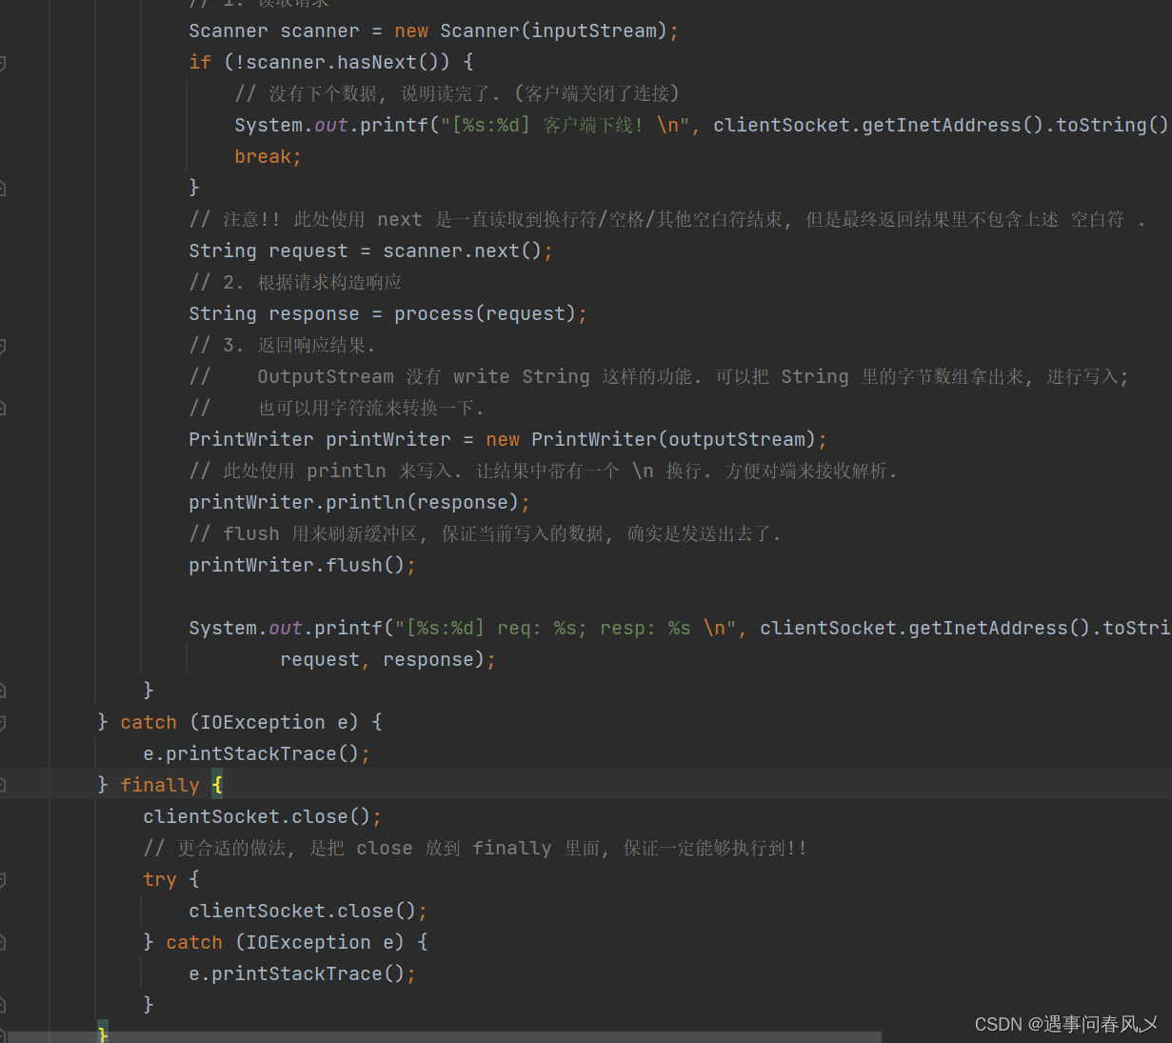Click the 'break;' statement
Screen dimensions: 1172x1043
coord(268,157)
